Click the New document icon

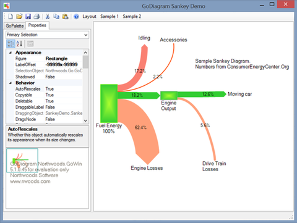tap(11, 17)
